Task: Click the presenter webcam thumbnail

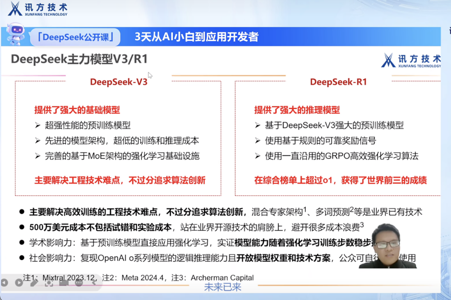Action: point(388,245)
